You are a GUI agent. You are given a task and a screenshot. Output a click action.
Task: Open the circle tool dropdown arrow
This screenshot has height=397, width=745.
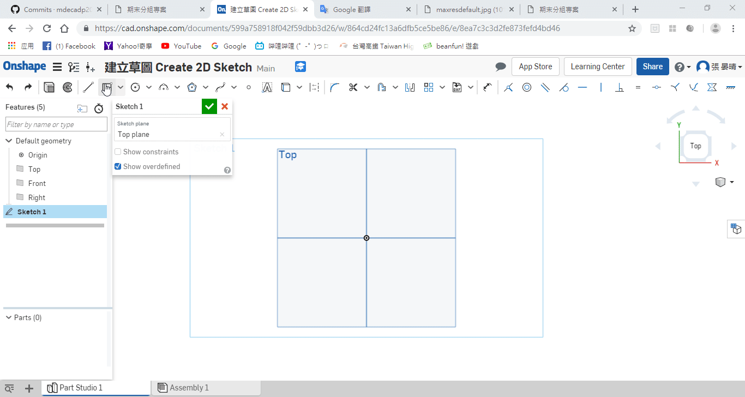[x=149, y=87]
